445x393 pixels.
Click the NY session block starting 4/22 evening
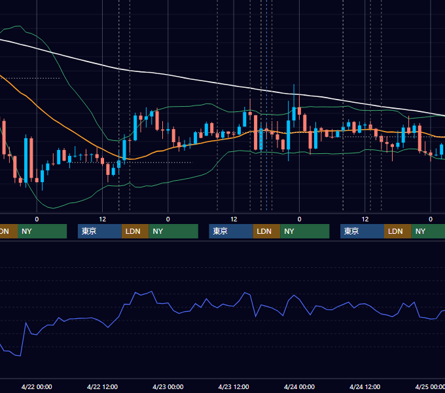click(x=173, y=231)
